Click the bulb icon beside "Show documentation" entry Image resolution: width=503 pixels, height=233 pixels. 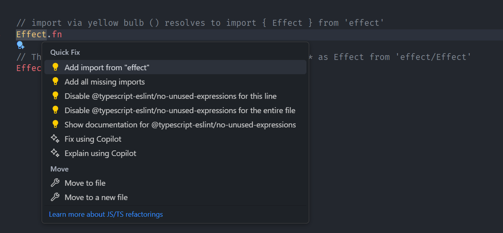click(55, 125)
